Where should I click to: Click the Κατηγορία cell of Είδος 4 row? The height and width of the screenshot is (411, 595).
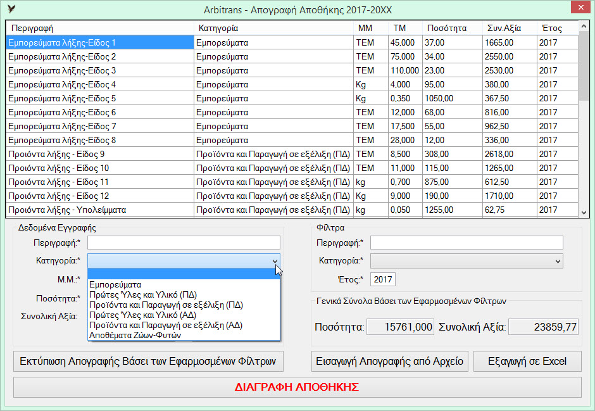coord(273,84)
